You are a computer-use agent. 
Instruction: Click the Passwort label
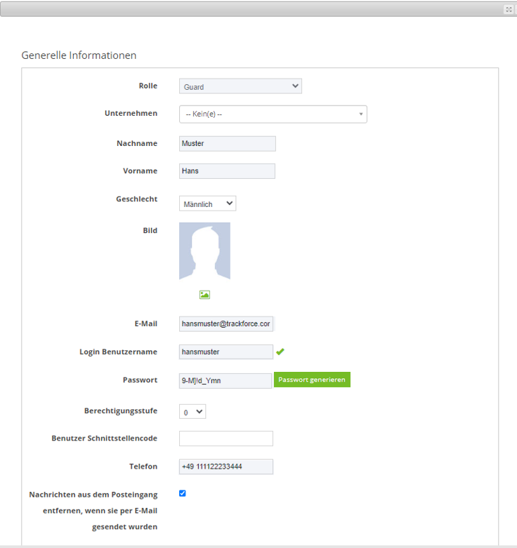point(140,380)
